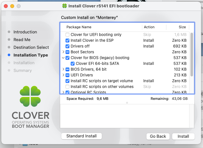This screenshot has height=148, width=203.
Task: Click the Introduction step in sidebar
Action: (25, 32)
